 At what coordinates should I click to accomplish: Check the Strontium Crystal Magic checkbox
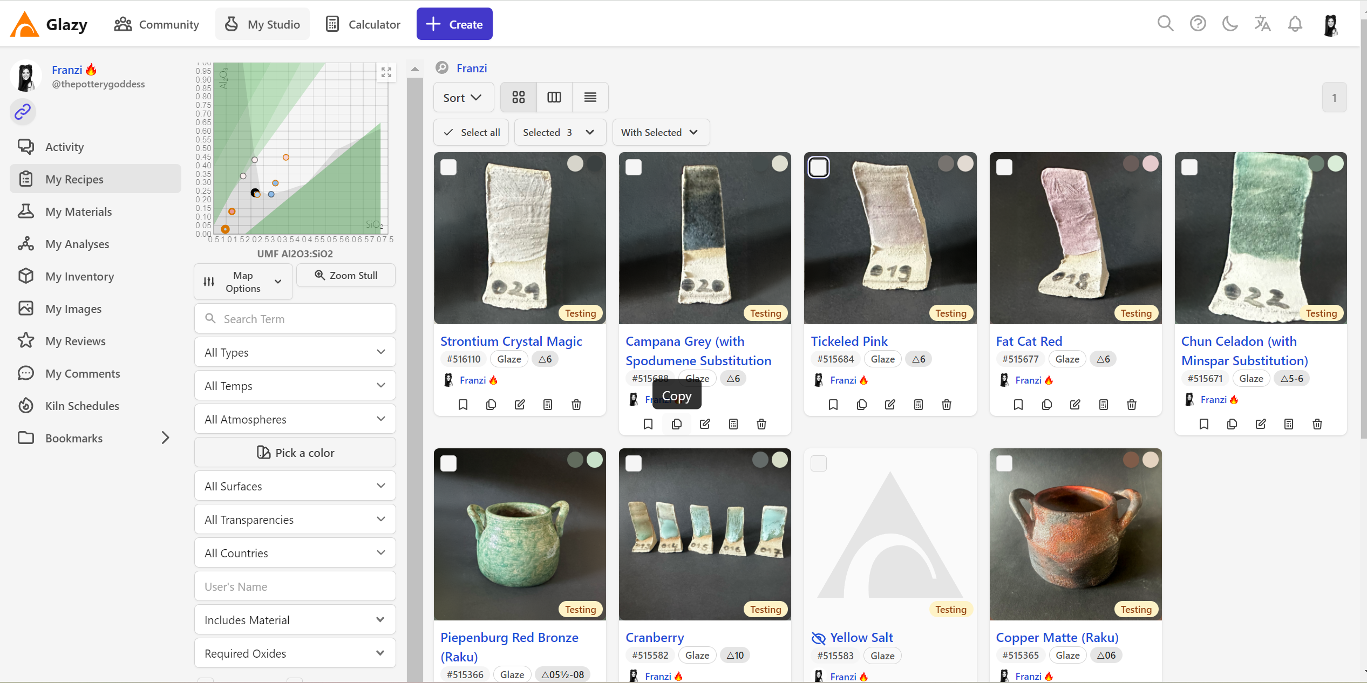(x=448, y=167)
